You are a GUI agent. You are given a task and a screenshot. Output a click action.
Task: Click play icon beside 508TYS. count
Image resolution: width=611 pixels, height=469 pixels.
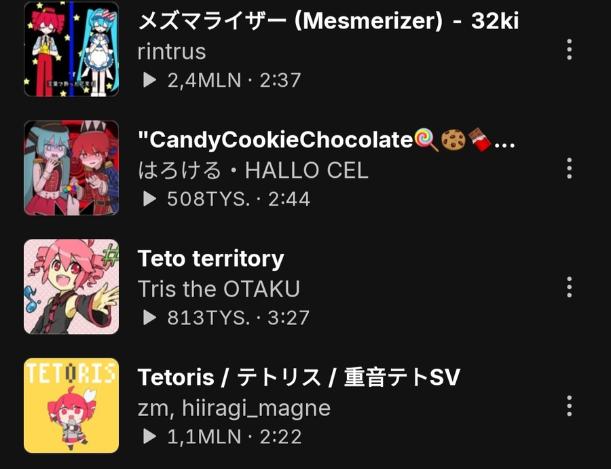(149, 199)
